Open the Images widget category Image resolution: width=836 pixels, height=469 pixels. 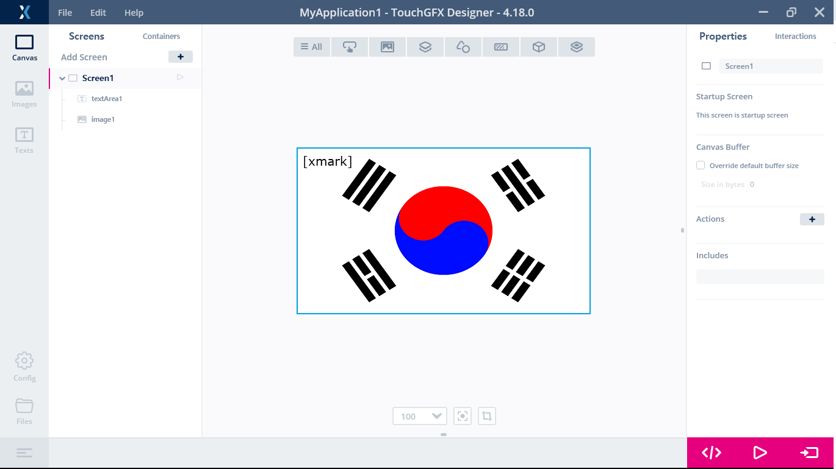tap(387, 47)
